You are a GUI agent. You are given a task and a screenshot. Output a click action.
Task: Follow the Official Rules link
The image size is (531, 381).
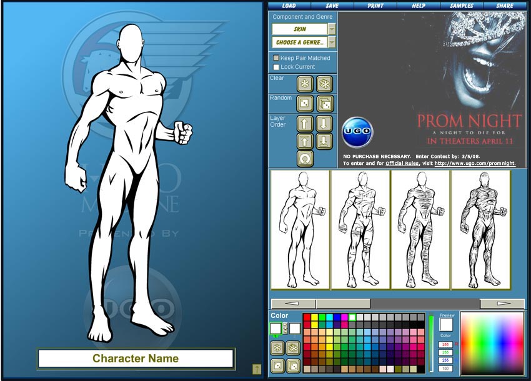pyautogui.click(x=402, y=163)
